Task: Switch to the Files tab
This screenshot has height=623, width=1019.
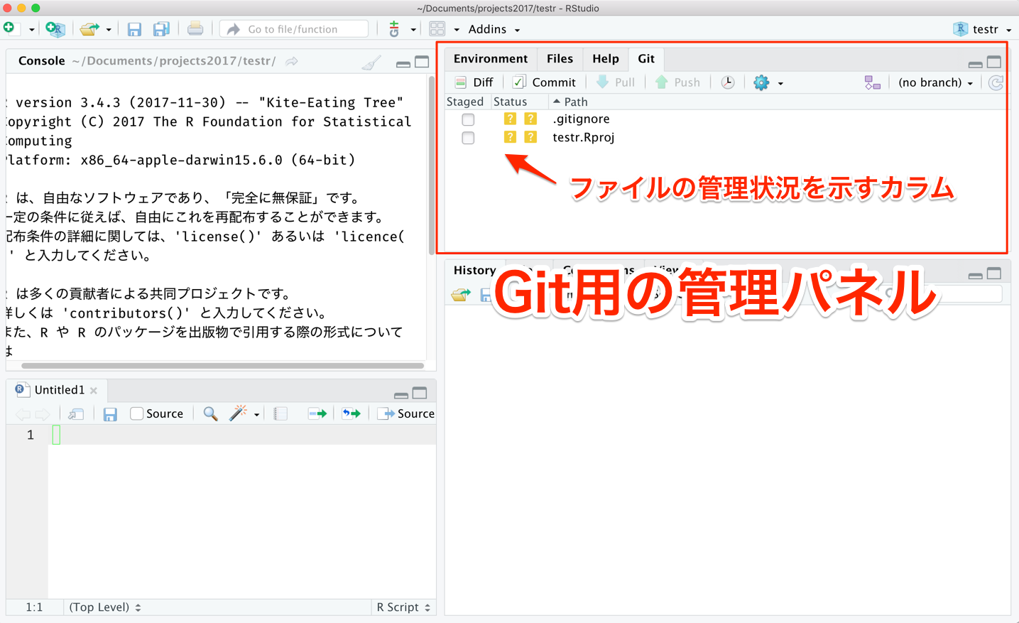Action: pos(560,58)
